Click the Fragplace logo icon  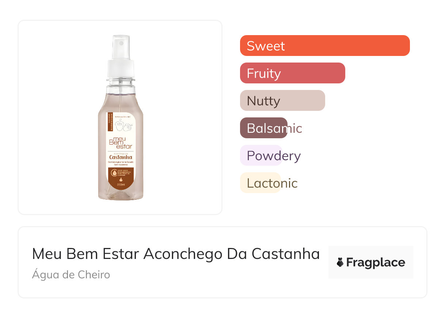coord(340,262)
